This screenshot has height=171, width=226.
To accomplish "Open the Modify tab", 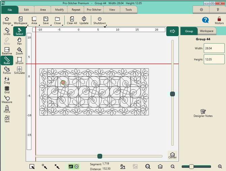I will tap(59, 10).
